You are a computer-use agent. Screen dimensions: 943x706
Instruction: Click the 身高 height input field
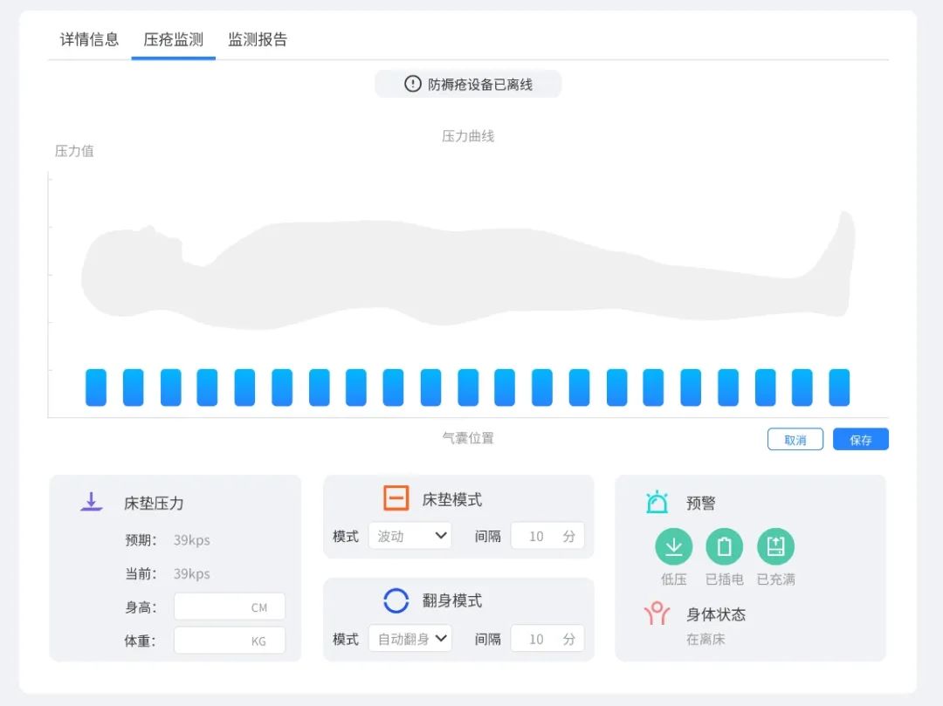(x=229, y=607)
